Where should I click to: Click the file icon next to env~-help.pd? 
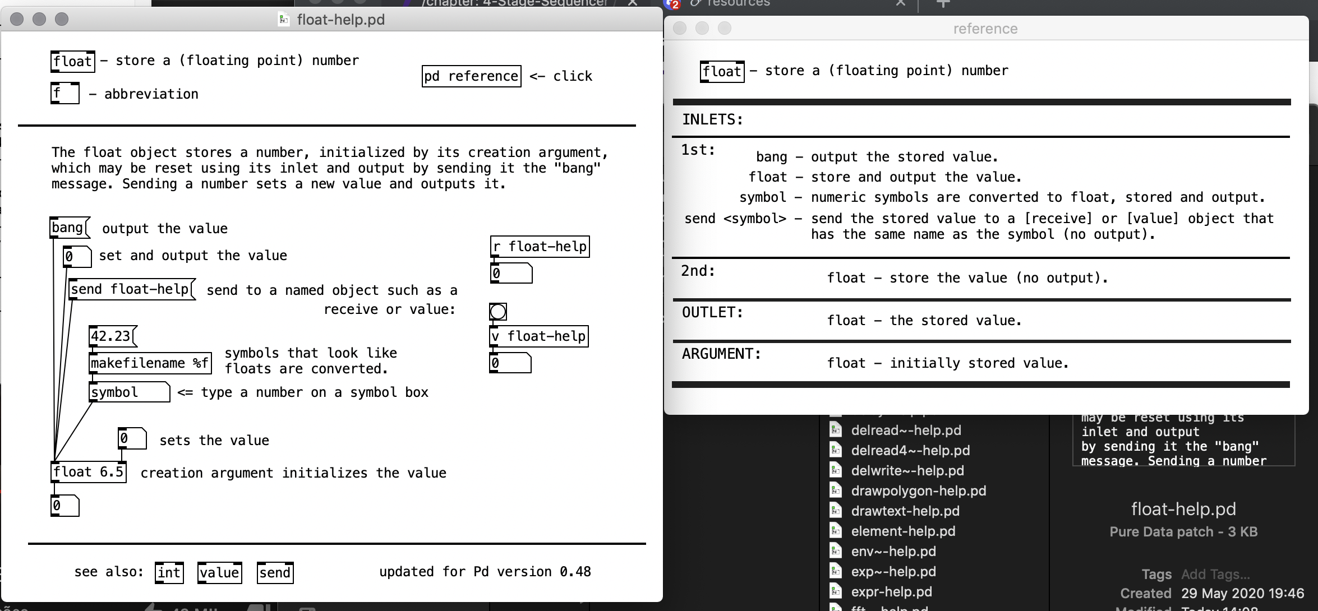(836, 551)
